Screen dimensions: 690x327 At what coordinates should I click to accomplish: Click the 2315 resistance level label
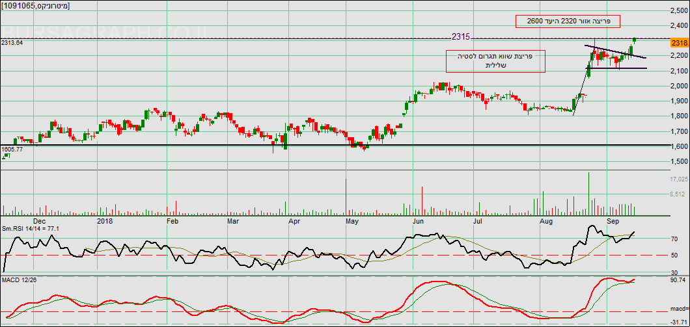[462, 37]
